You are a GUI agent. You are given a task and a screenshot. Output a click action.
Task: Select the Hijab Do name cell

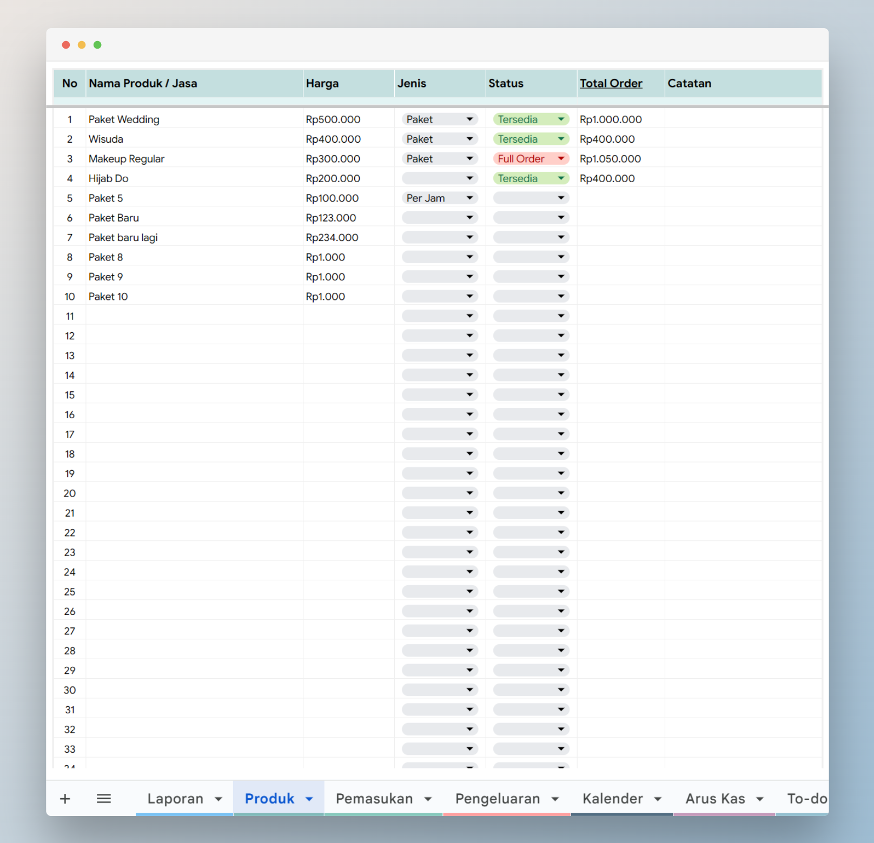click(195, 178)
